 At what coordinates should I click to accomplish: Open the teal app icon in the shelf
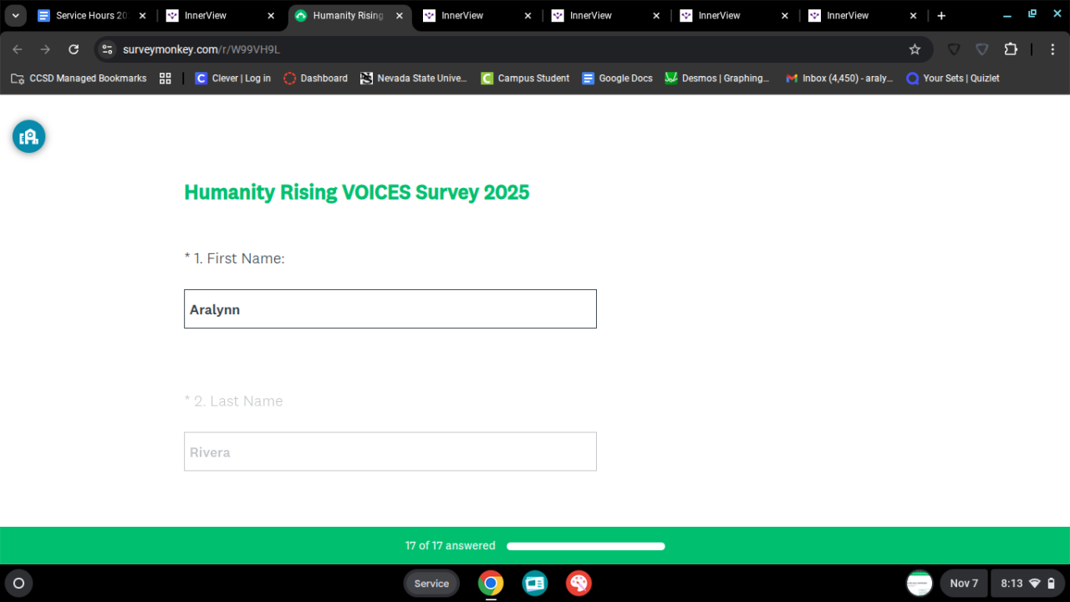coord(535,583)
